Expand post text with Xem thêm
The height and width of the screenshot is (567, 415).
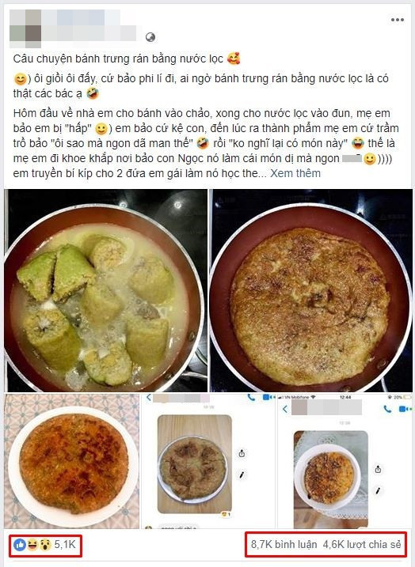click(x=295, y=173)
